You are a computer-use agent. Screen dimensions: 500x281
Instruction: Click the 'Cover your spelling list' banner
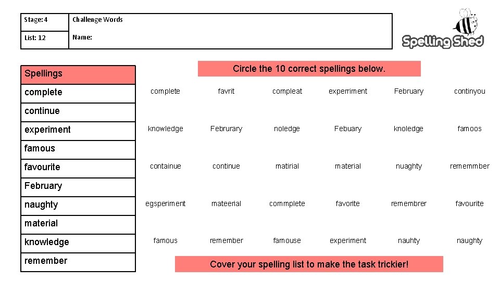pyautogui.click(x=309, y=264)
